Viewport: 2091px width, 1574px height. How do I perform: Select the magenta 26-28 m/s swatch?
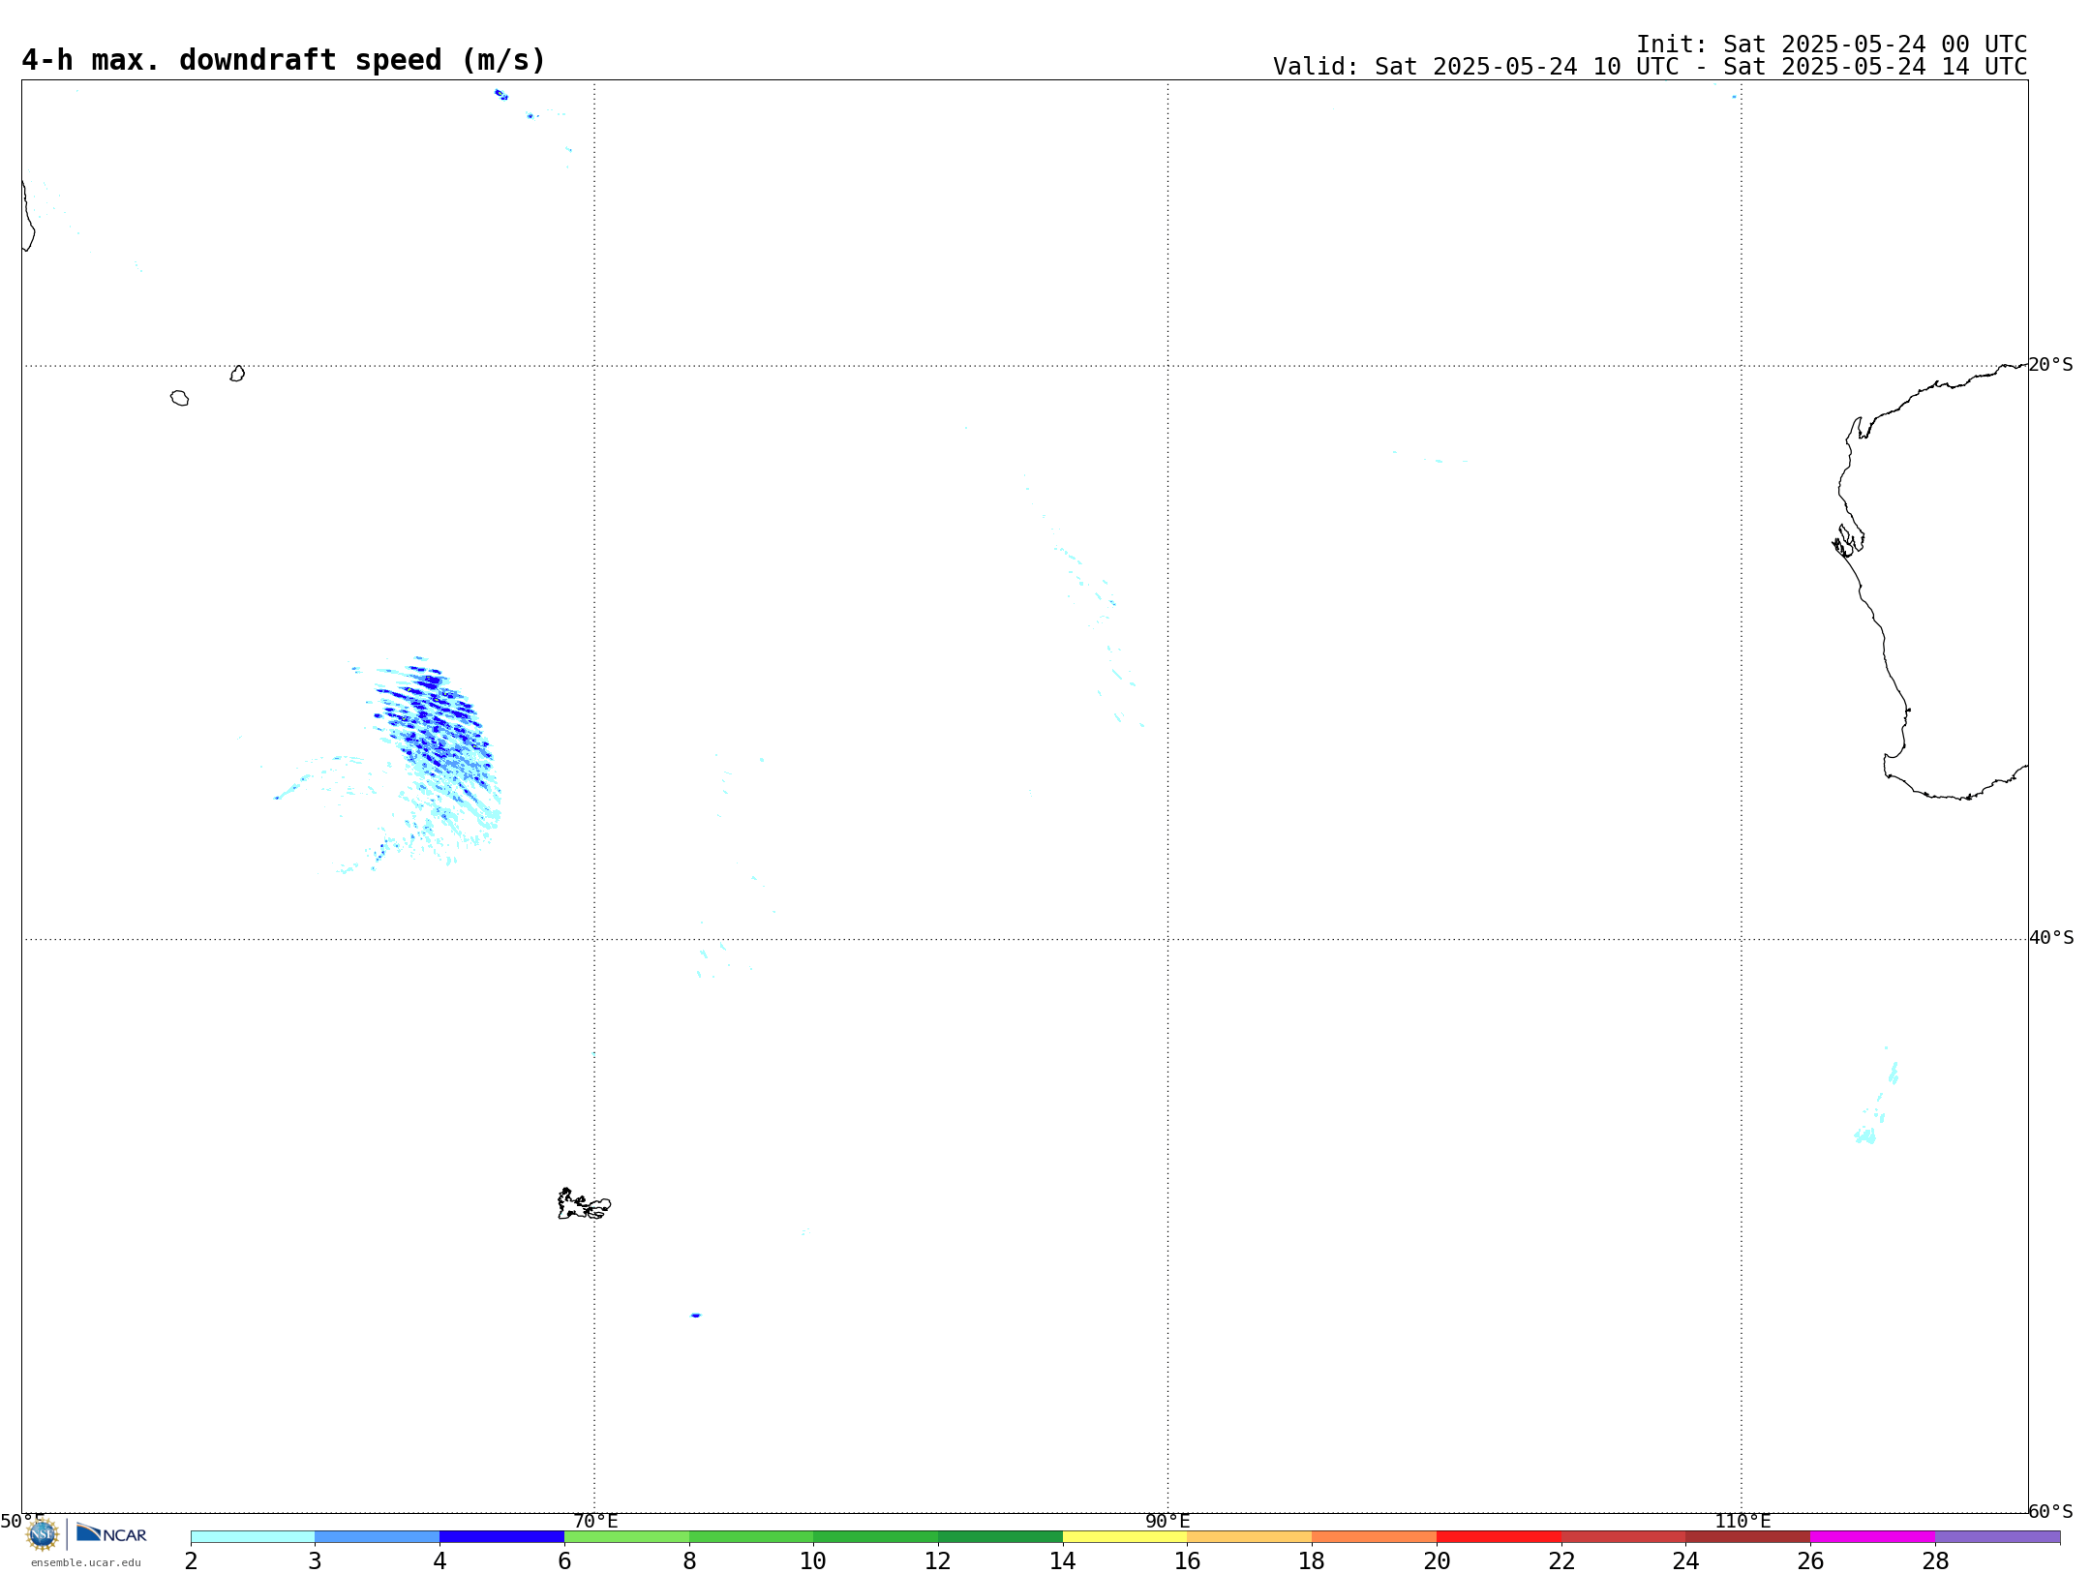point(1872,1537)
